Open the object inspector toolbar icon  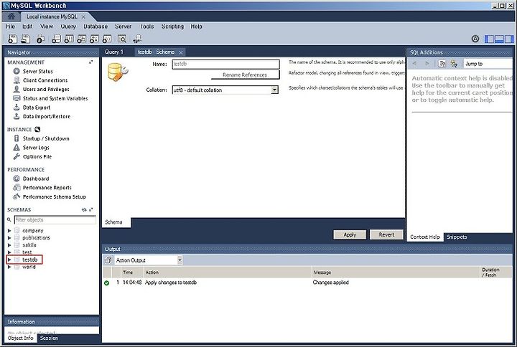pyautogui.click(x=40, y=39)
